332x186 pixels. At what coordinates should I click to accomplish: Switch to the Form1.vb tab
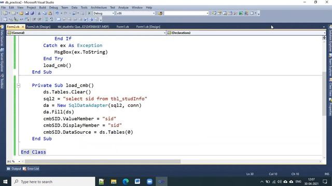pos(122,27)
